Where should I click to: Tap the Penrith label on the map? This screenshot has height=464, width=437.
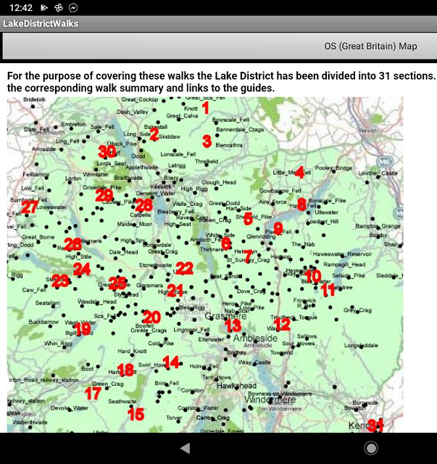(x=368, y=130)
